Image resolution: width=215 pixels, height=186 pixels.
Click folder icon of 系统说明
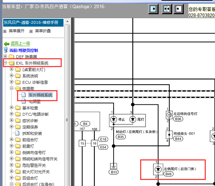(x=18, y=76)
